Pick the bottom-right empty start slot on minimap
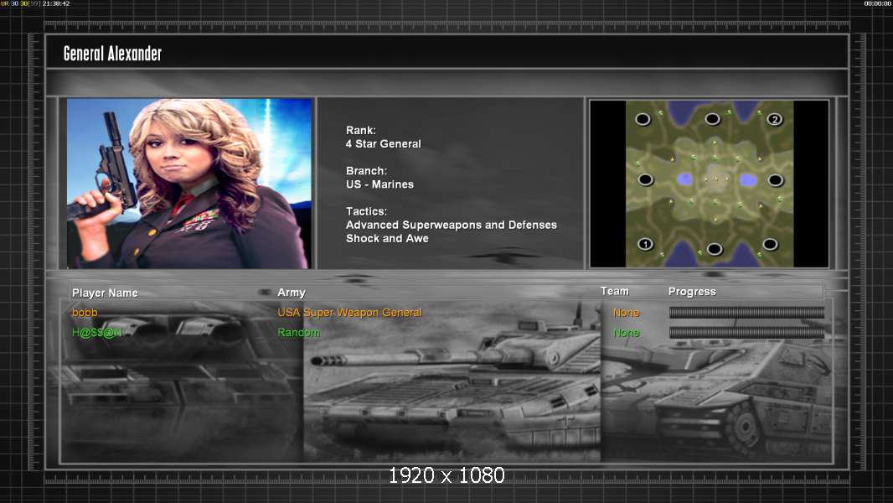Image resolution: width=893 pixels, height=503 pixels. [770, 244]
